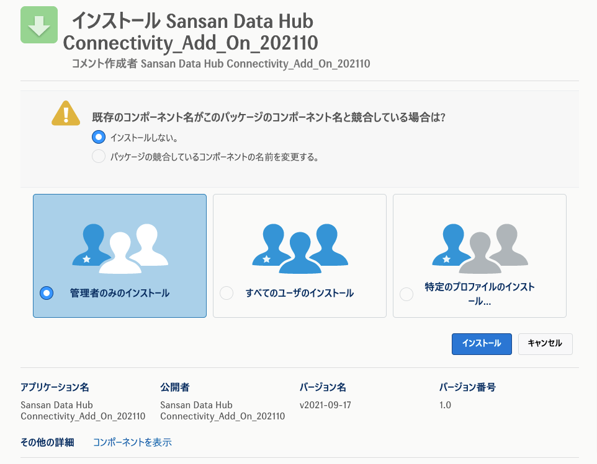Choose 特定のプロファイルのインストール radio button
The width and height of the screenshot is (597, 464).
[x=406, y=294]
